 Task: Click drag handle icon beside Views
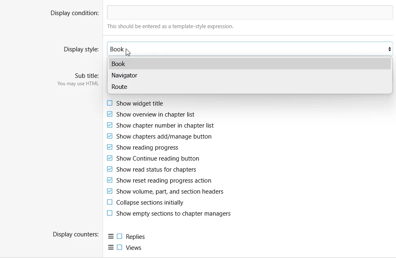pyautogui.click(x=111, y=247)
